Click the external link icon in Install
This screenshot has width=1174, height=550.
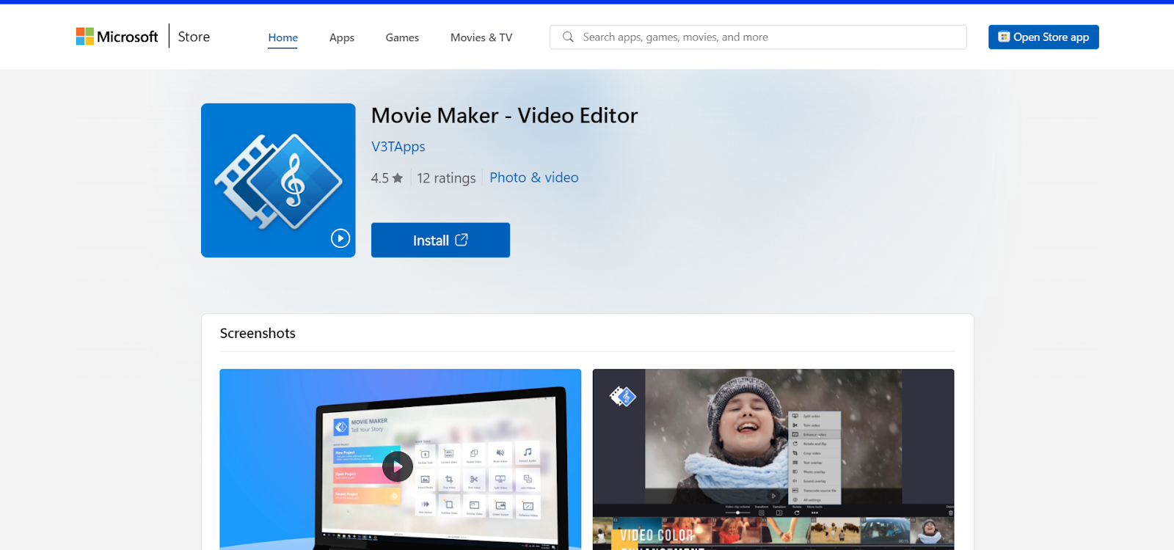pyautogui.click(x=462, y=240)
